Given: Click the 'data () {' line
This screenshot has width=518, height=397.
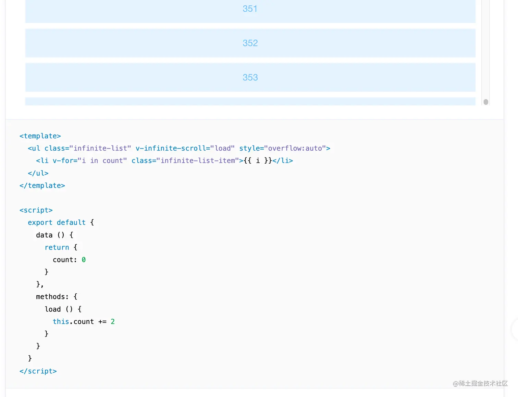Looking at the screenshot, I should [x=55, y=235].
